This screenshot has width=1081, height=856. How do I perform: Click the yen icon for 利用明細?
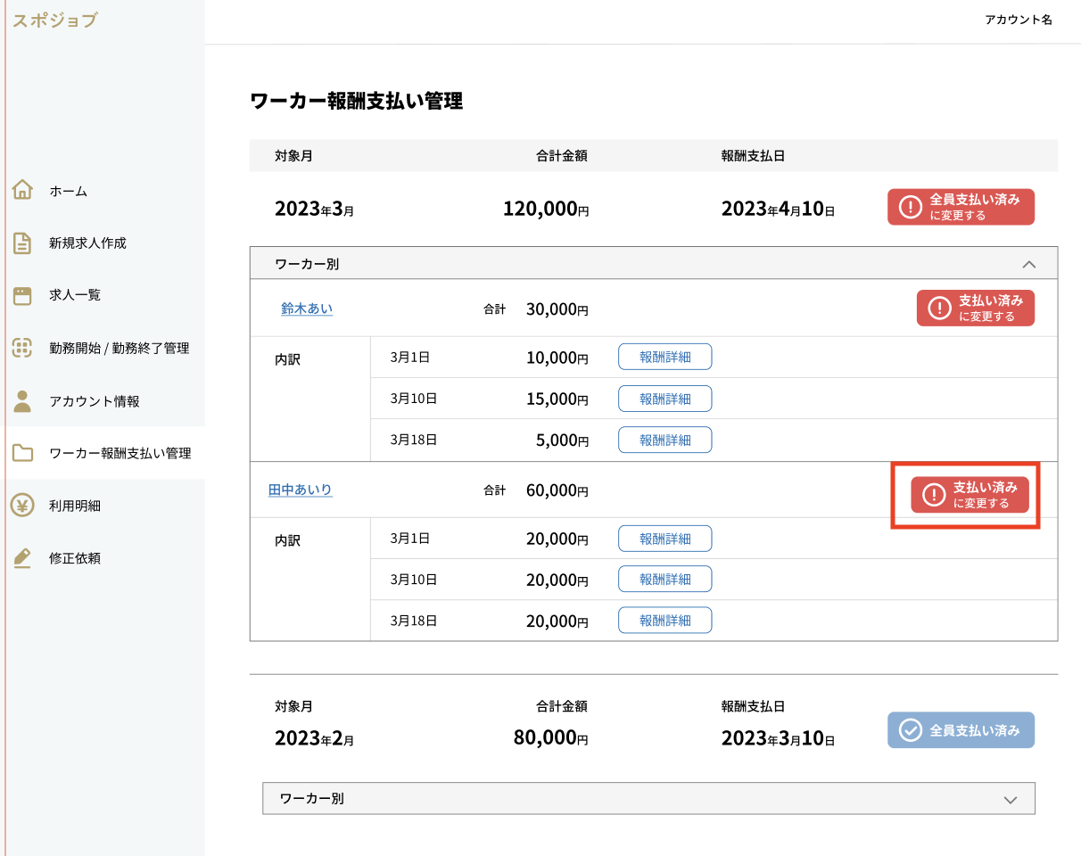point(22,506)
